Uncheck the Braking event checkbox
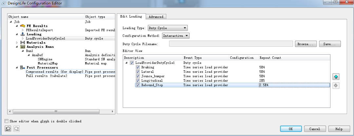Viewport: 354px width, 136px height. coord(138,67)
